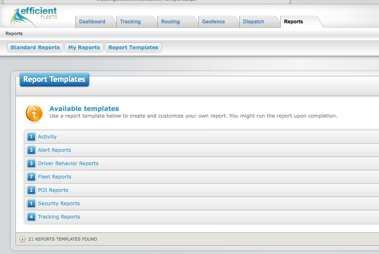Open the Dashboard tab
Screen dimensions: 379x254
[92, 22]
